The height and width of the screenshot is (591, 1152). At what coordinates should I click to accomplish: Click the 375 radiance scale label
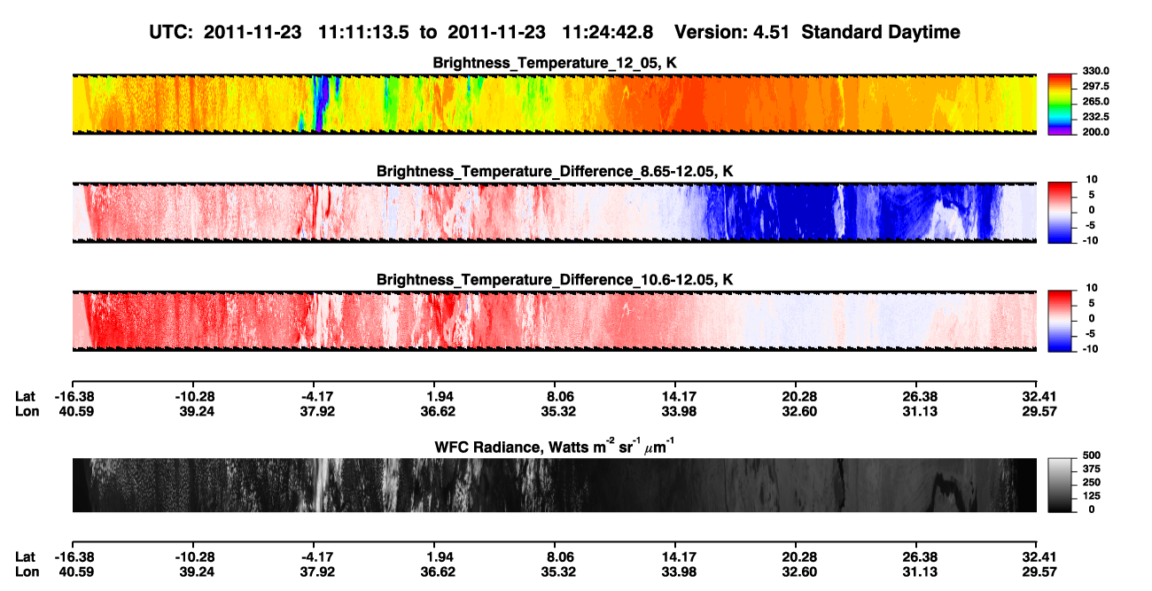coord(1091,470)
